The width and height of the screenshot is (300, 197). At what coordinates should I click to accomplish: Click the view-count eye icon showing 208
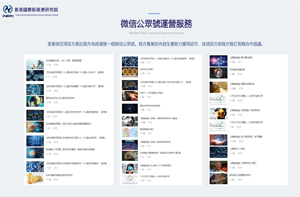pos(141,123)
